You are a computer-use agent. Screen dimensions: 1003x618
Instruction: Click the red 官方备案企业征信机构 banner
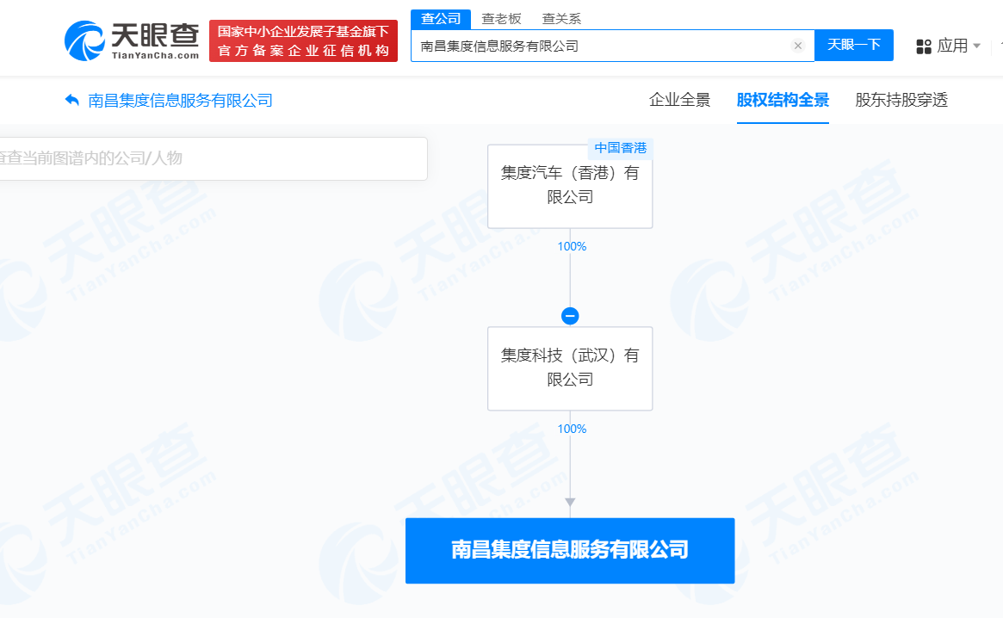303,41
